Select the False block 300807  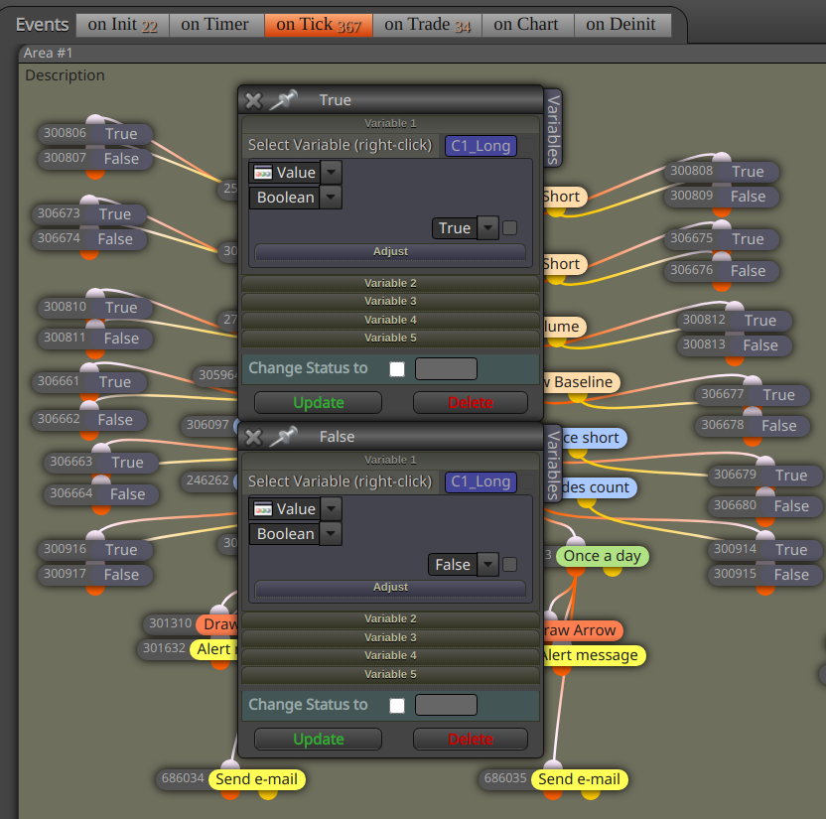(x=121, y=159)
